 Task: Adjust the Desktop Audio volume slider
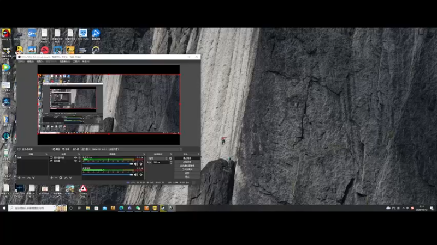click(x=108, y=175)
